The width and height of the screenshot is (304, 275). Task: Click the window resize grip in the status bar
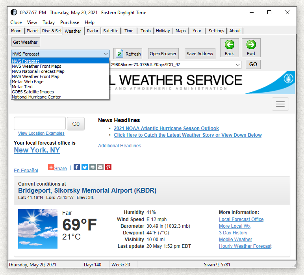(294, 266)
